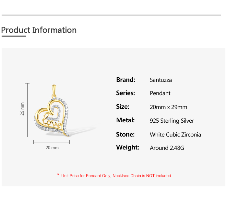Image resolution: width=227 pixels, height=199 pixels.
Task: Click the "Series:" label
Action: [x=125, y=93]
